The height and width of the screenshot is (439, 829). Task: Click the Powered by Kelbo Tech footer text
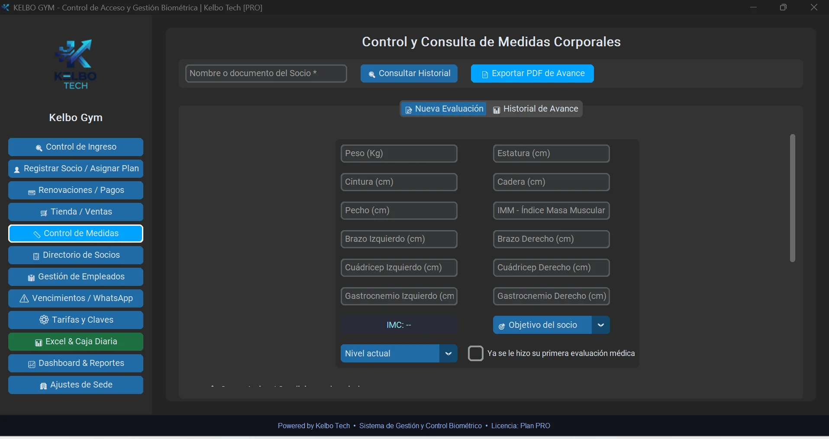pyautogui.click(x=314, y=426)
